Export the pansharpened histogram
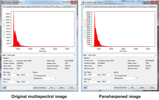 [142, 87]
